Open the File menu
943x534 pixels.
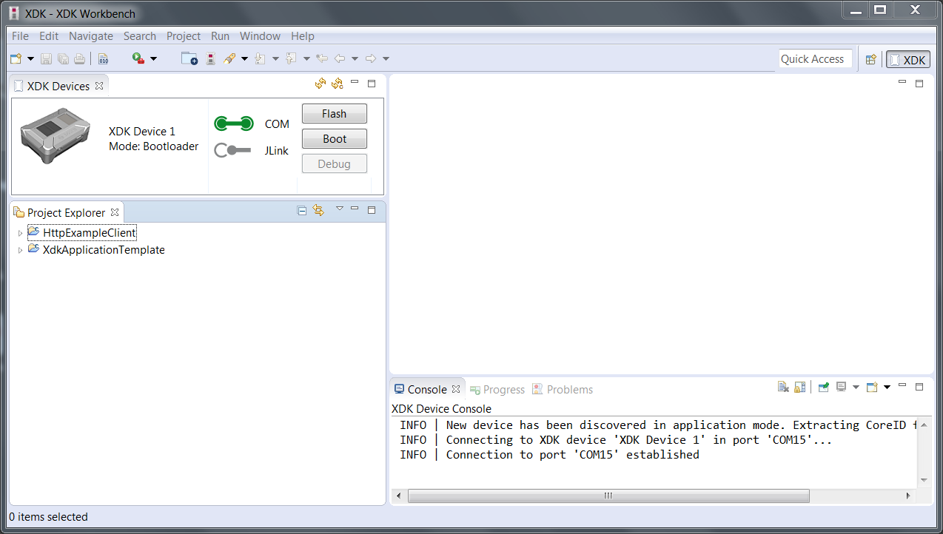coord(20,36)
